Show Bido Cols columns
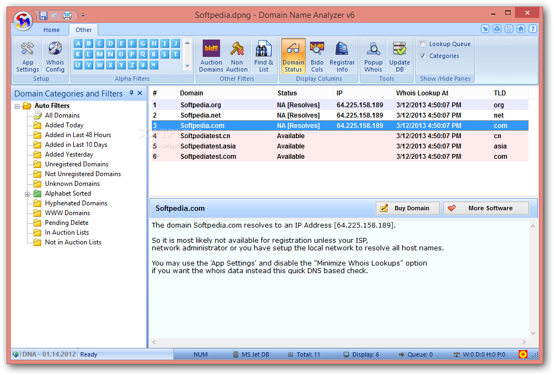554x375 pixels. point(317,56)
